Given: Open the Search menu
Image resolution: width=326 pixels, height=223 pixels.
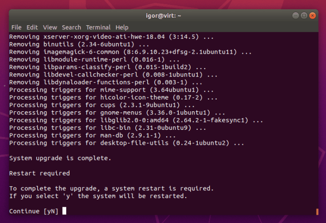Looking at the screenshot, I should 72,28.
